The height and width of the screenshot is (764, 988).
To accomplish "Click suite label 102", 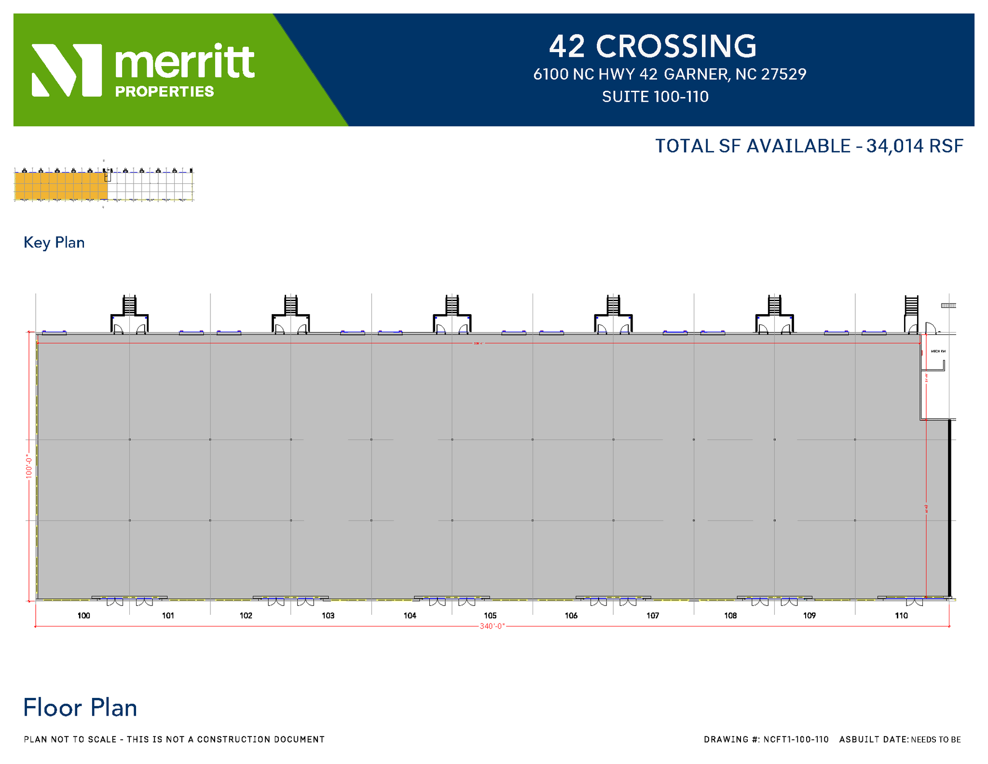I will click(x=246, y=615).
